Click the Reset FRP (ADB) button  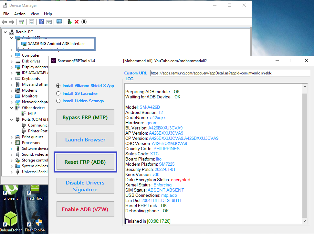coord(85,162)
